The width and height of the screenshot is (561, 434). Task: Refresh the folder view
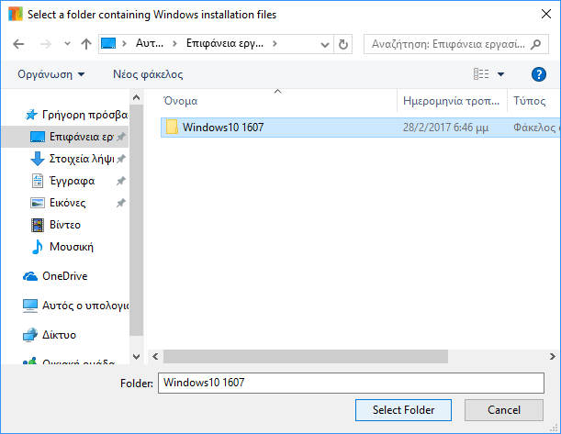coord(343,44)
